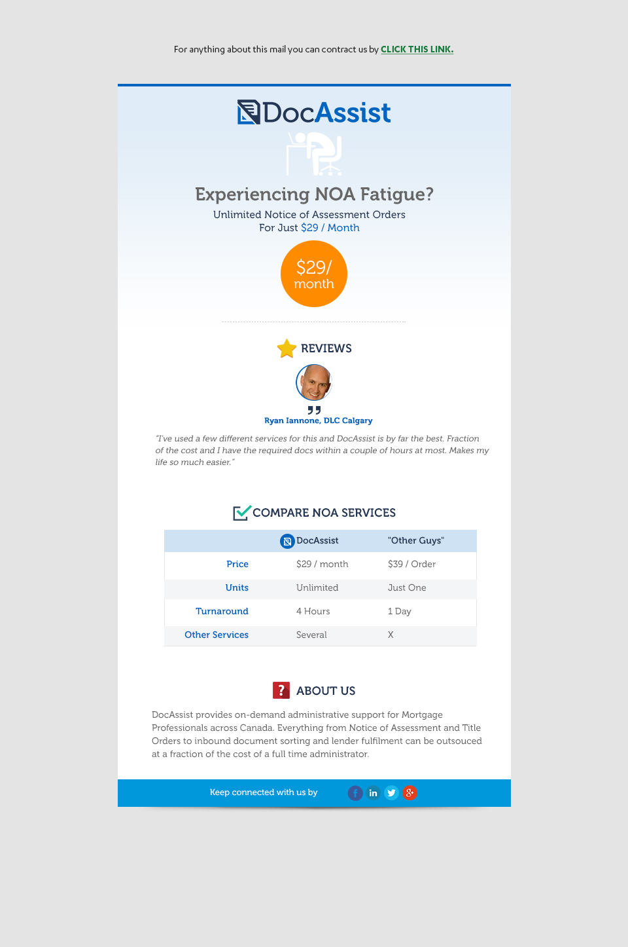Screen dimensions: 628x947
Task: Click the "Other Guys" column header
Action: (x=416, y=540)
